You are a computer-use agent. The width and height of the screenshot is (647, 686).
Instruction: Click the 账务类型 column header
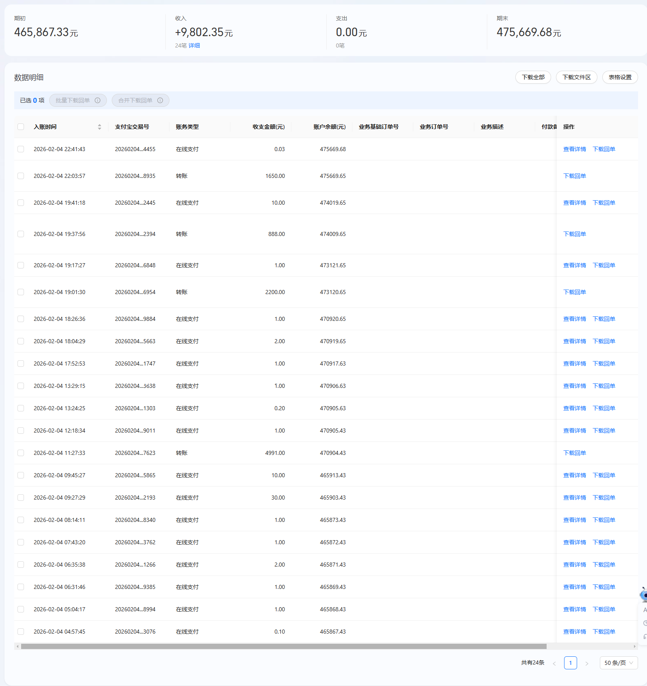(187, 127)
